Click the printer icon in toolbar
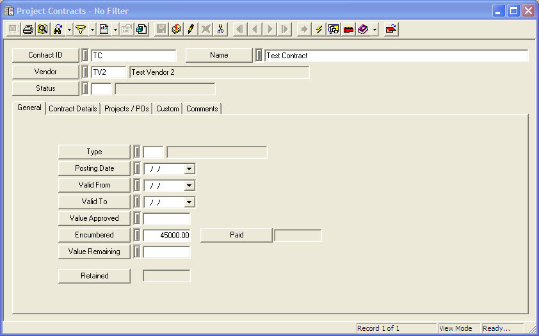The image size is (539, 336). (28, 29)
